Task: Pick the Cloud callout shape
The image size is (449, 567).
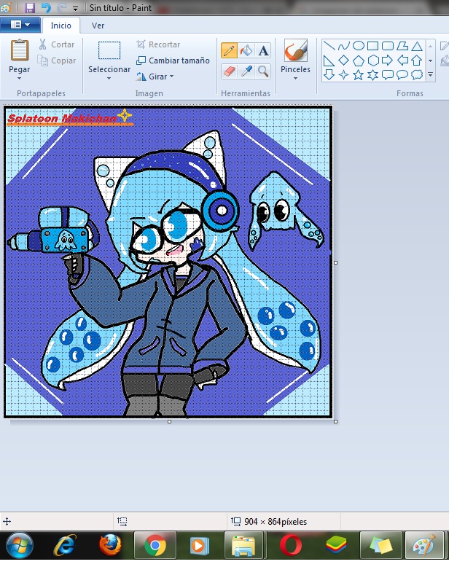Action: [417, 75]
